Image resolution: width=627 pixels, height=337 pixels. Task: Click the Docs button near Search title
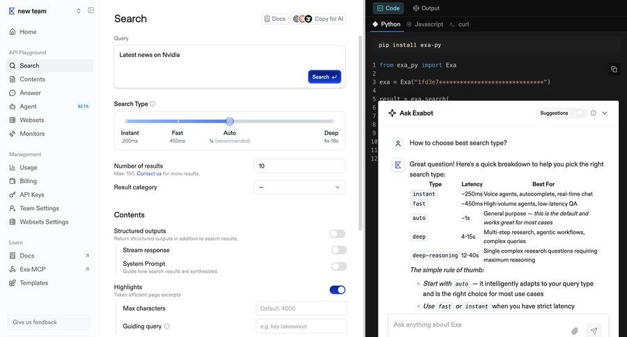point(274,19)
